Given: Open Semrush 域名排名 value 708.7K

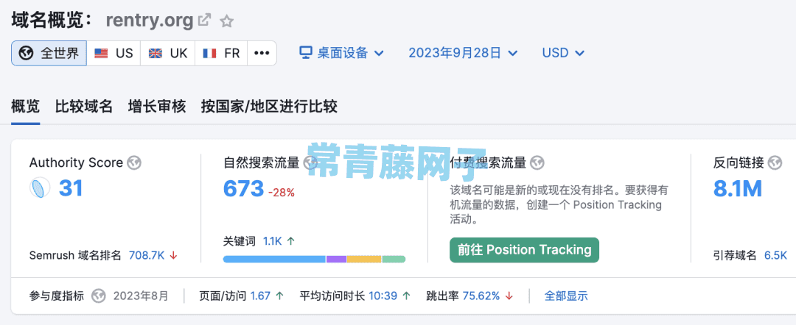Looking at the screenshot, I should point(147,255).
